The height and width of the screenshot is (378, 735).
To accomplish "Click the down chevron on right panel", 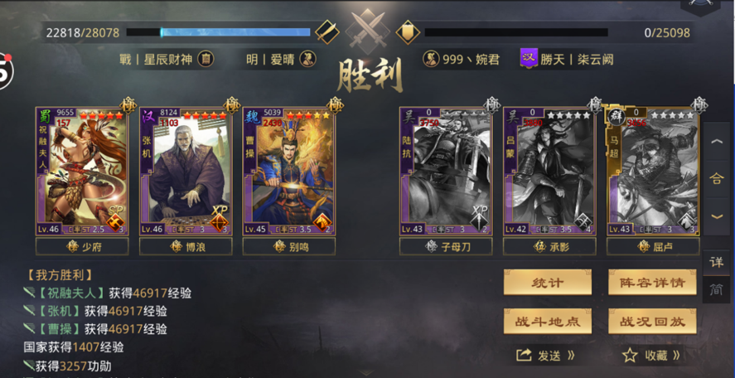I will (717, 216).
